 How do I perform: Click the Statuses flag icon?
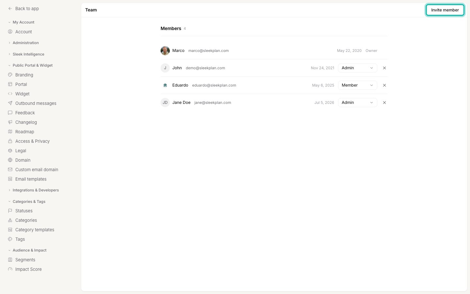tap(10, 211)
